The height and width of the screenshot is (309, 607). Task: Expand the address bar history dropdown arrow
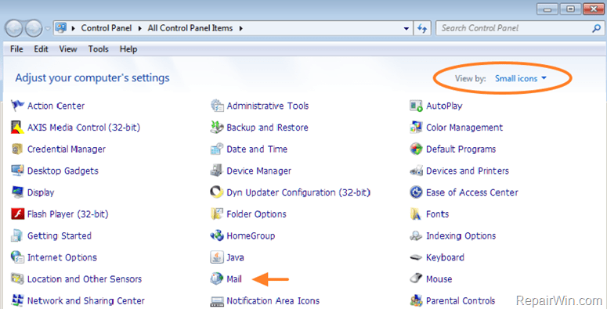click(x=406, y=28)
